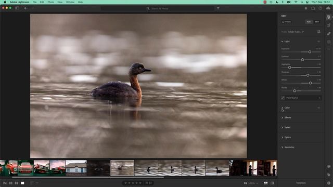Open the Info panel icon
The width and height of the screenshot is (333, 187).
click(x=329, y=183)
